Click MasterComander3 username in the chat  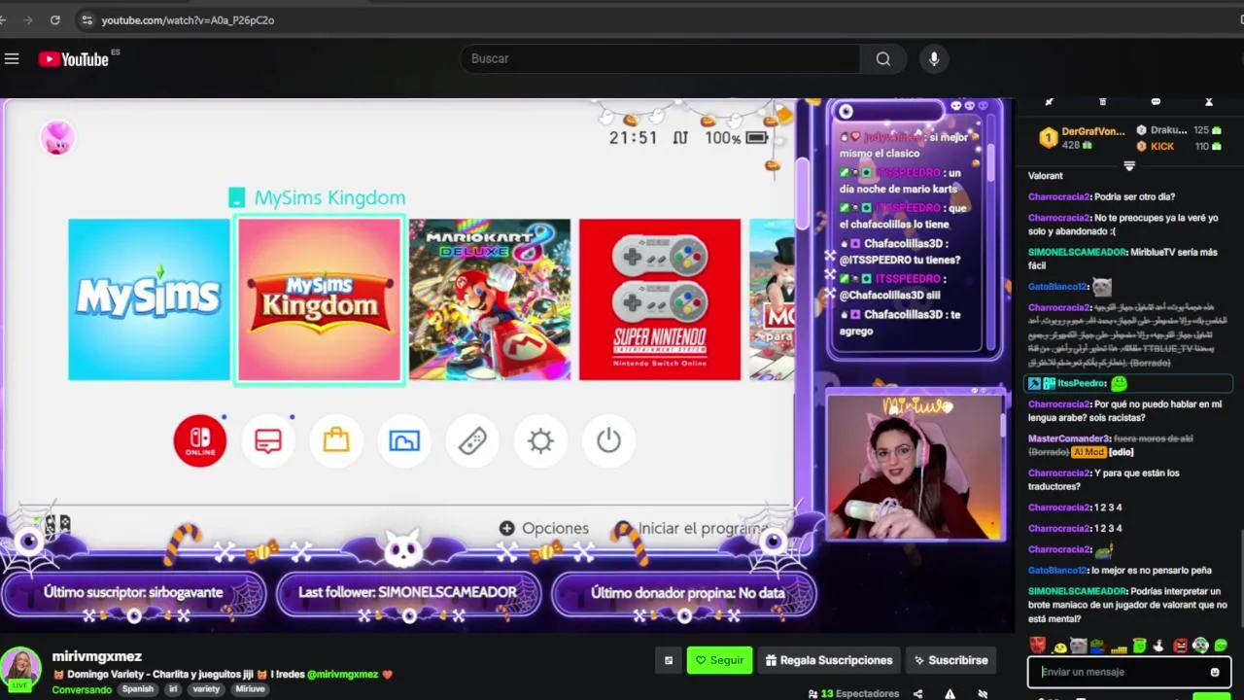tap(1069, 438)
